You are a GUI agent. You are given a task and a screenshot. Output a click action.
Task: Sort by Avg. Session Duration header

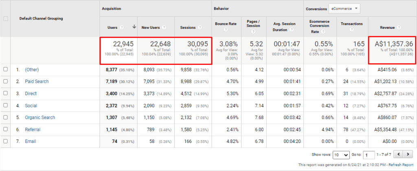pos(284,27)
